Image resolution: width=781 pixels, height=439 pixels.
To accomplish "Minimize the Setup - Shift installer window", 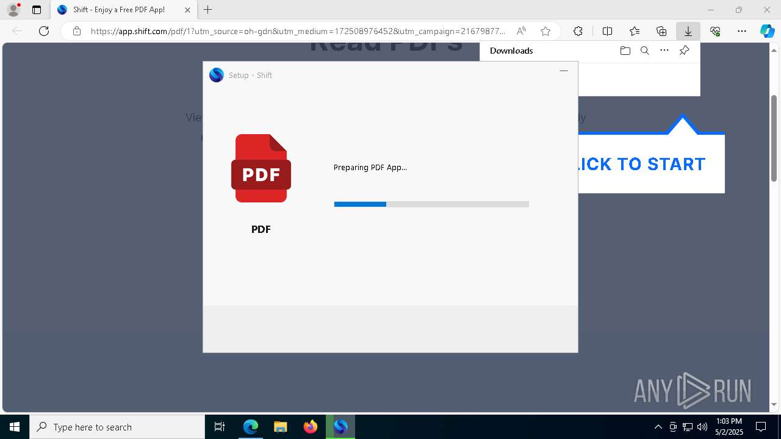I will click(x=564, y=71).
